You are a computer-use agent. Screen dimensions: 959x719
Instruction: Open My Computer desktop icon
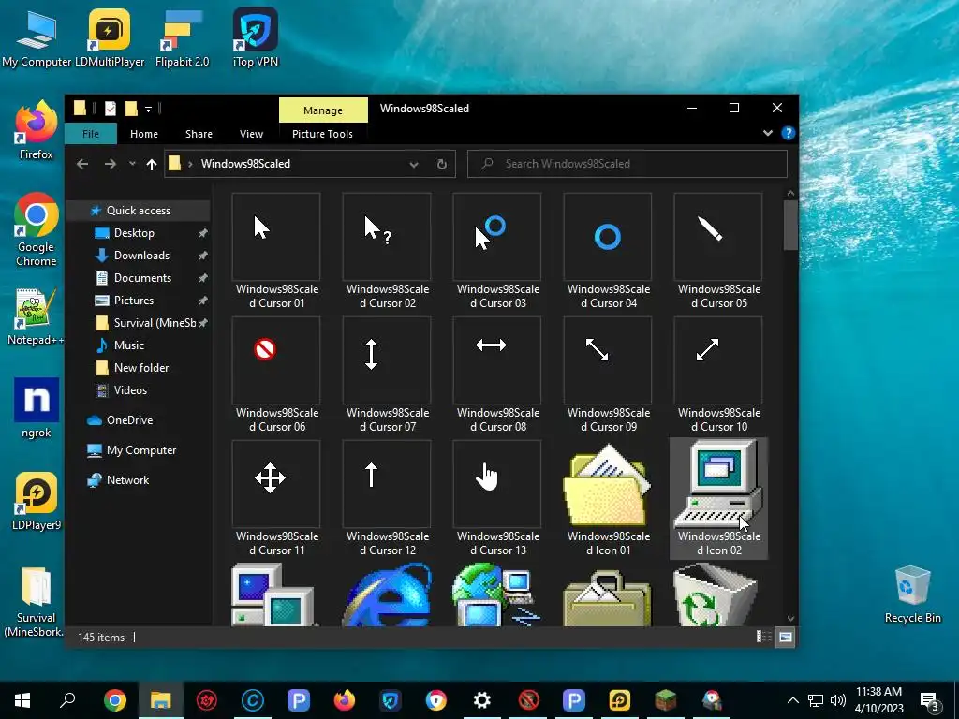pos(37,38)
